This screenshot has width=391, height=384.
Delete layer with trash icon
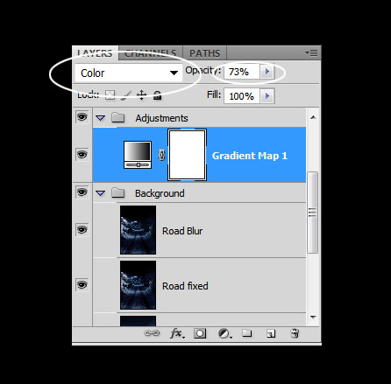[x=295, y=333]
